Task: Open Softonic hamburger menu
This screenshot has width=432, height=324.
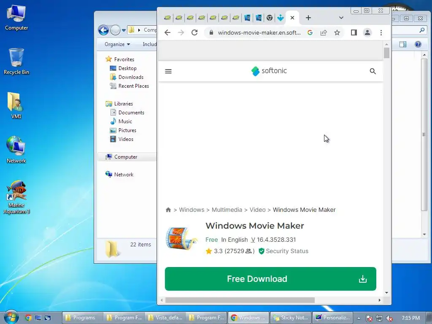Action: pos(168,71)
